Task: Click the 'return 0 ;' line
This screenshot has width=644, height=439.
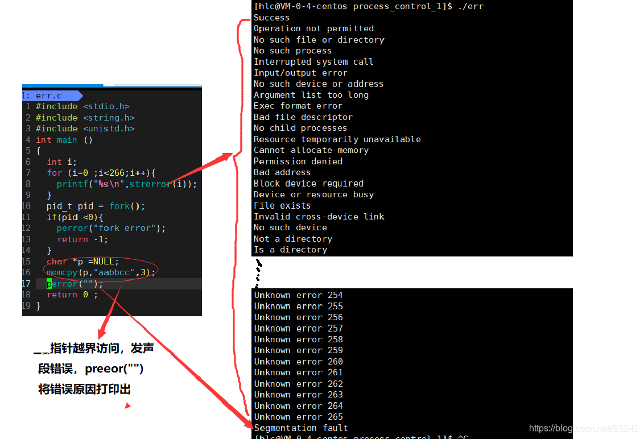Action: click(72, 295)
